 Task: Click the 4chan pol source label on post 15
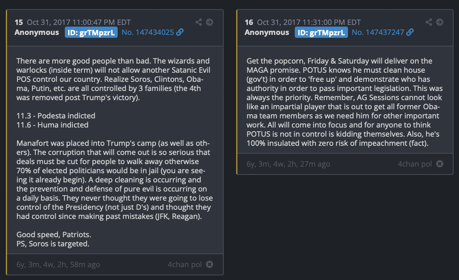pos(185,264)
